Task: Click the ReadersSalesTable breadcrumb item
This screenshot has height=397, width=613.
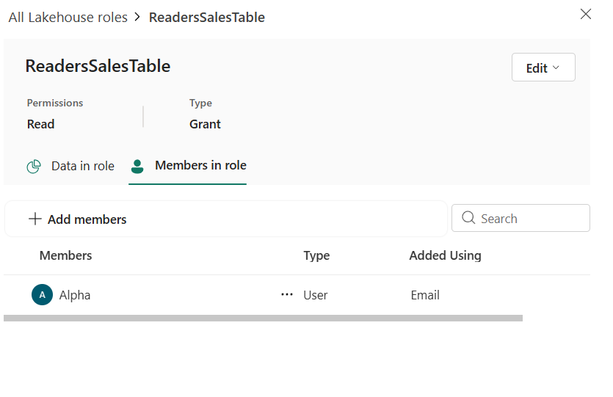Action: [x=207, y=17]
